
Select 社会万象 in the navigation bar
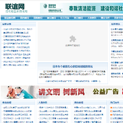click(65, 18)
